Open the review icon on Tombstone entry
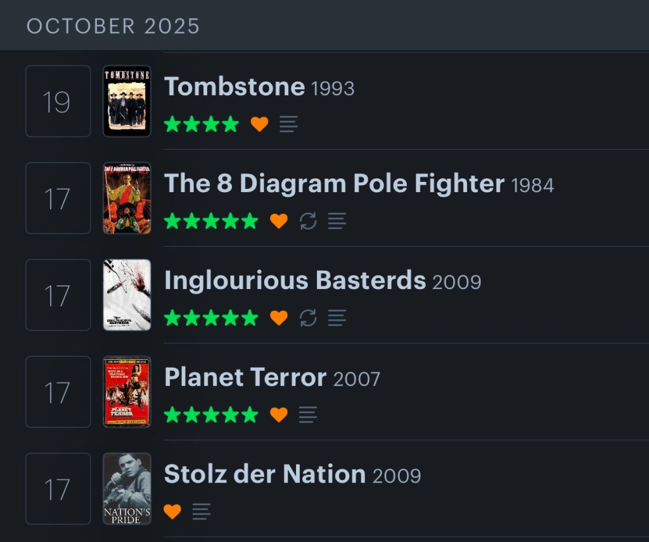The width and height of the screenshot is (649, 542). 288,124
